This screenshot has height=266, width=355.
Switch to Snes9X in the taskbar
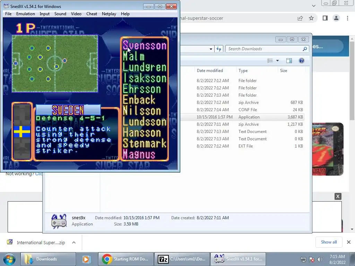click(x=238, y=259)
